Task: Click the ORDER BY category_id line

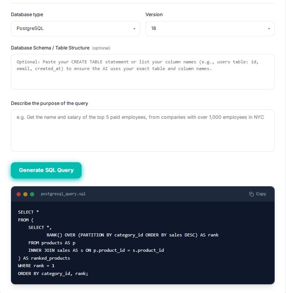Action: tap(53, 274)
